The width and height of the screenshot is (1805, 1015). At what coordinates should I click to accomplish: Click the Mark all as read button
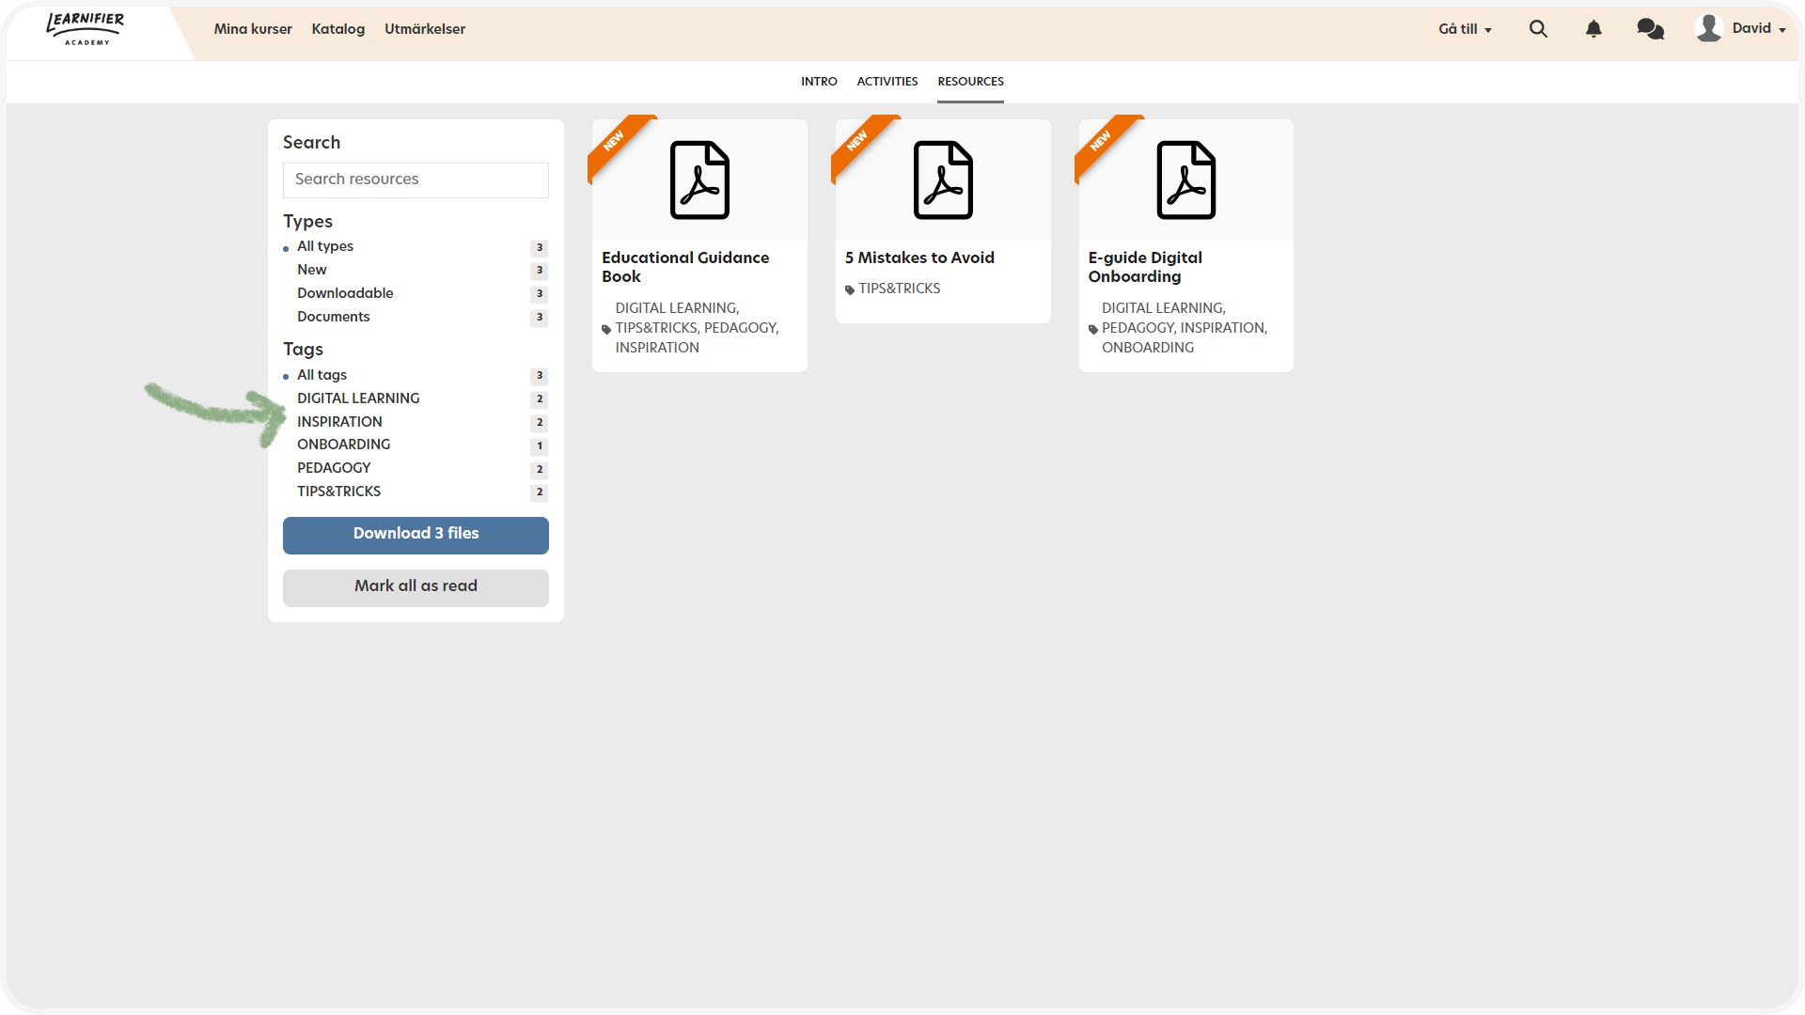point(416,586)
